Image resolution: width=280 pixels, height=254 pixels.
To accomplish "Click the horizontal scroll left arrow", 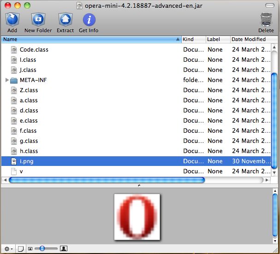I will coord(5,180).
